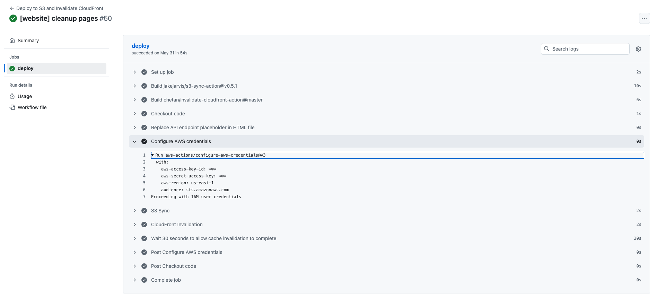The width and height of the screenshot is (656, 299).
Task: Click the Usage stopwatch icon
Action: (x=12, y=96)
